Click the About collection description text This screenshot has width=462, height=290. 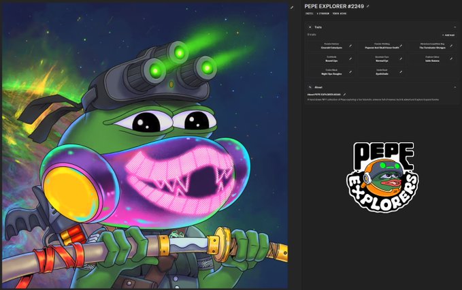tap(373, 99)
